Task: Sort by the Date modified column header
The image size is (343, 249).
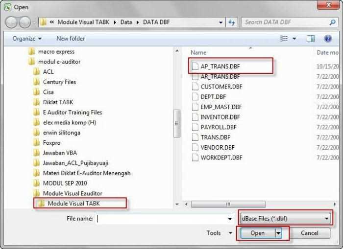Action: (327, 52)
